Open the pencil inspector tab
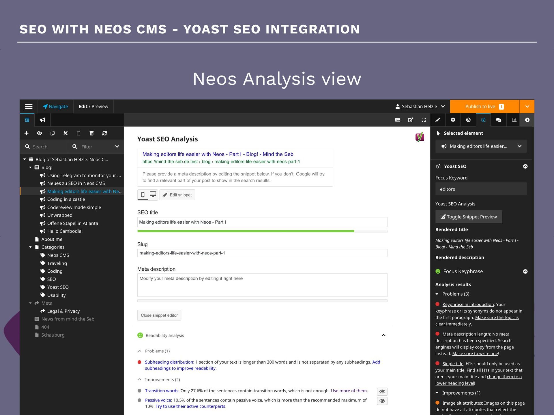Image resolution: width=554 pixels, height=415 pixels. (x=438, y=120)
